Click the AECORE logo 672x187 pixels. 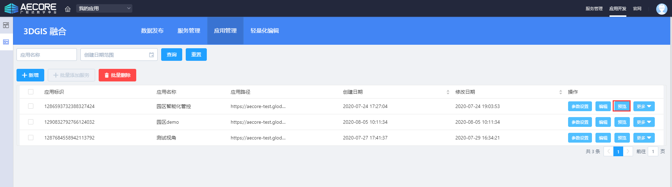(x=30, y=8)
